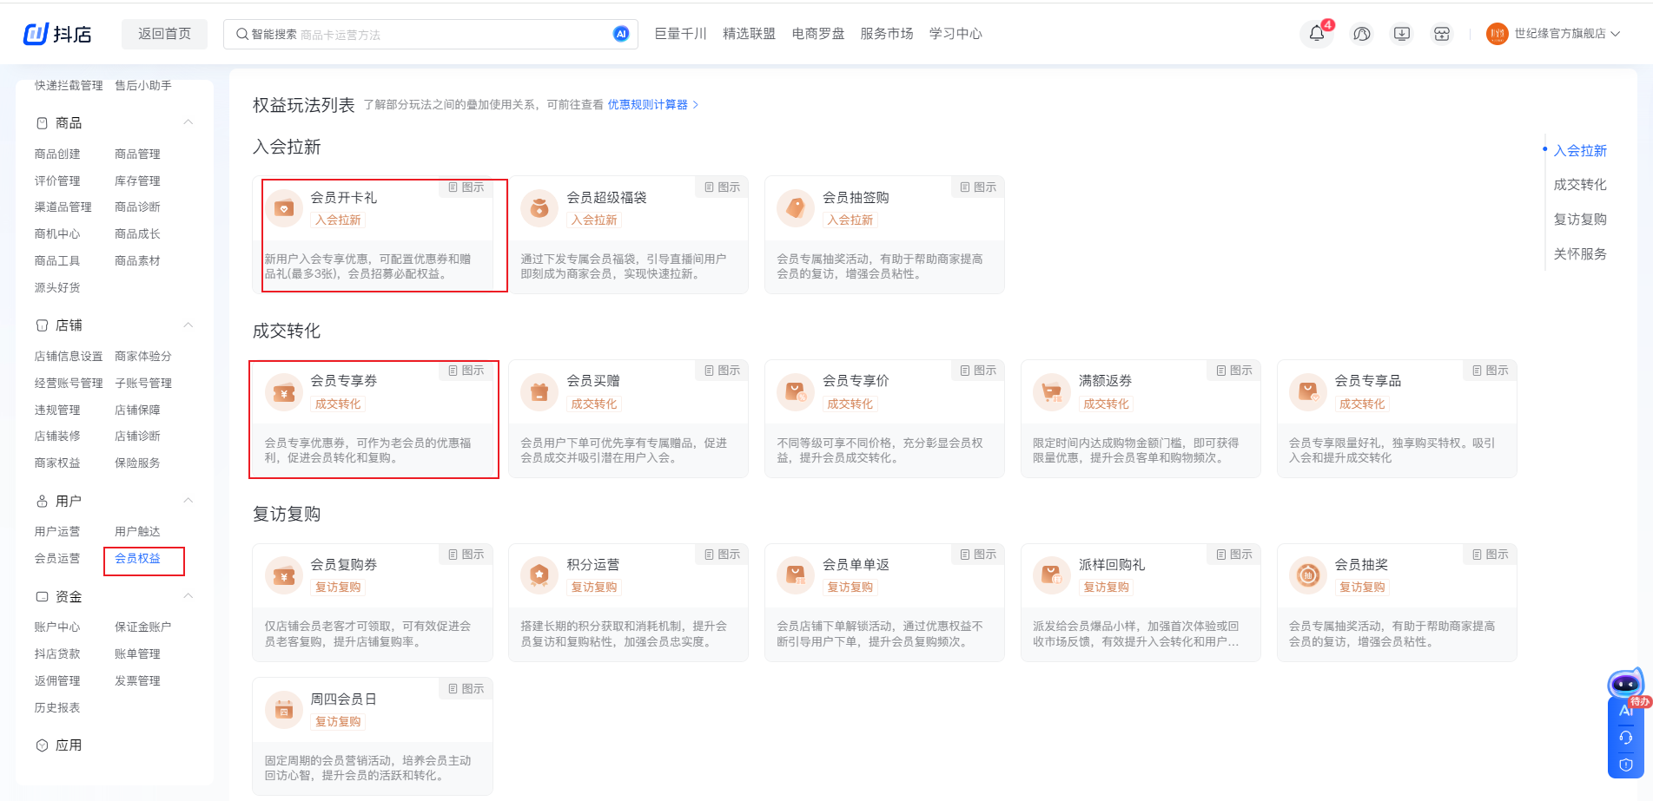The width and height of the screenshot is (1653, 801).
Task: Open 巨量千川 in top navigation
Action: tap(680, 34)
